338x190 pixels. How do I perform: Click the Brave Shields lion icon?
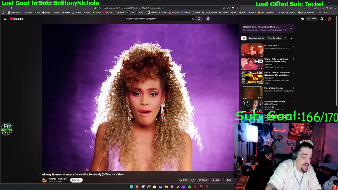click(233, 8)
